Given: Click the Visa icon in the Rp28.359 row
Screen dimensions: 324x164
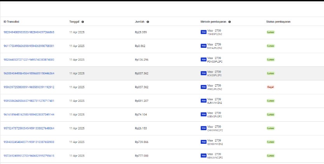Looking at the screenshot, I should coord(204,32).
